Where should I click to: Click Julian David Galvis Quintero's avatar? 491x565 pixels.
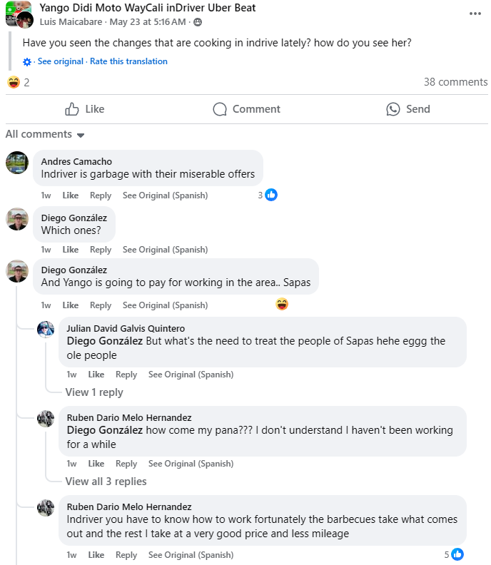tap(46, 330)
